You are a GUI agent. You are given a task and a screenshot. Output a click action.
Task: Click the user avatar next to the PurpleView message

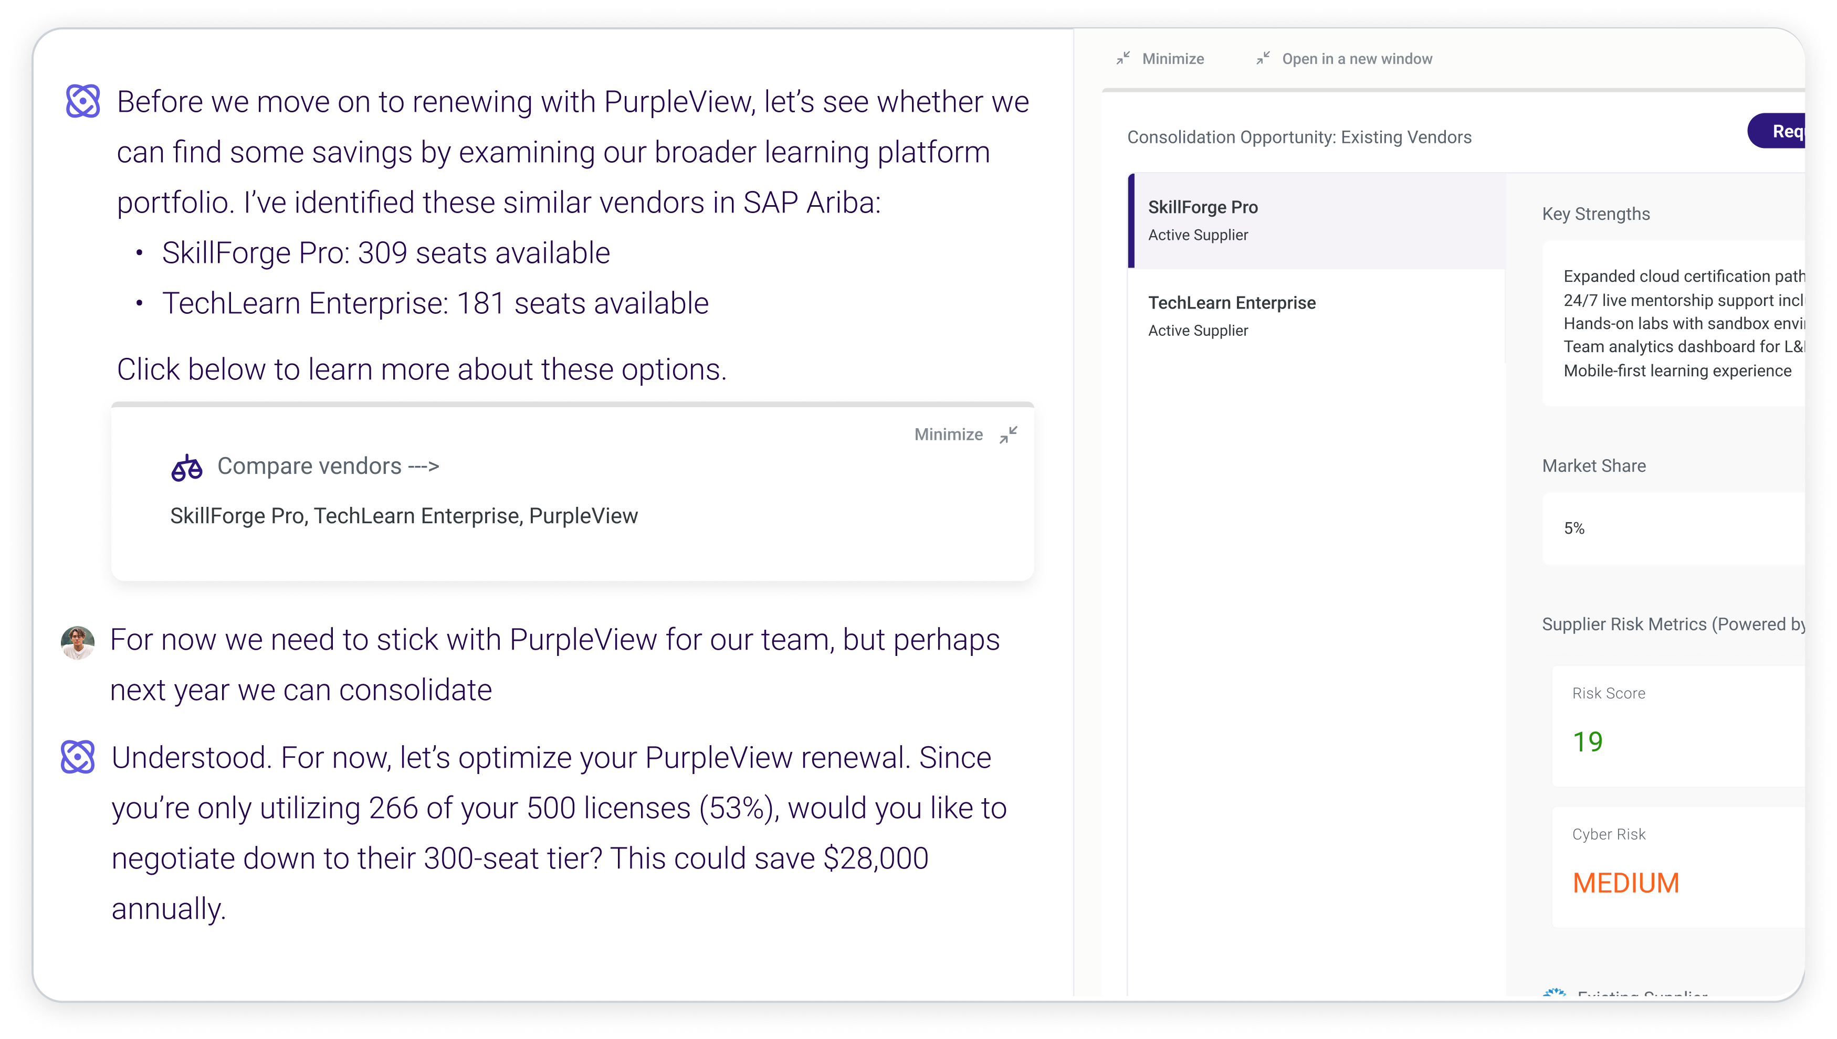pyautogui.click(x=79, y=642)
